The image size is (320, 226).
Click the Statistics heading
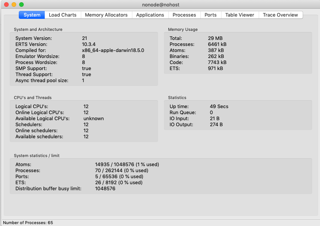tap(177, 98)
